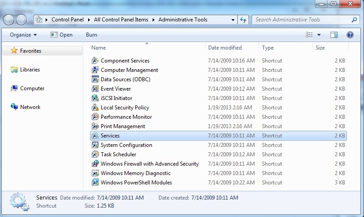Click "7/14/2009 10:16 AM" date of Component Services
364x217 pixels.
pos(231,61)
